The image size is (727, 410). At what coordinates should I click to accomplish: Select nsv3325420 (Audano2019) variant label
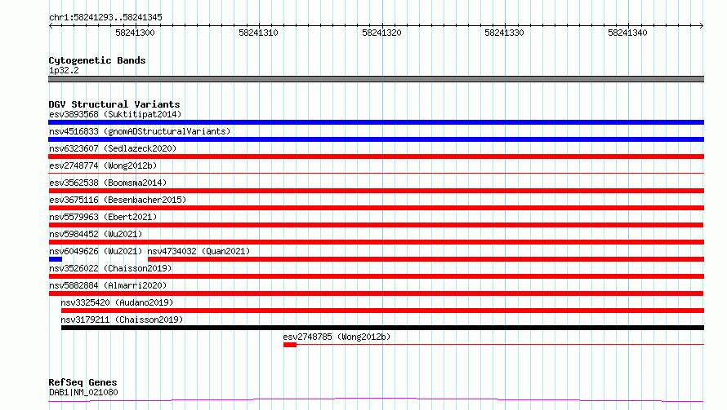click(x=117, y=302)
